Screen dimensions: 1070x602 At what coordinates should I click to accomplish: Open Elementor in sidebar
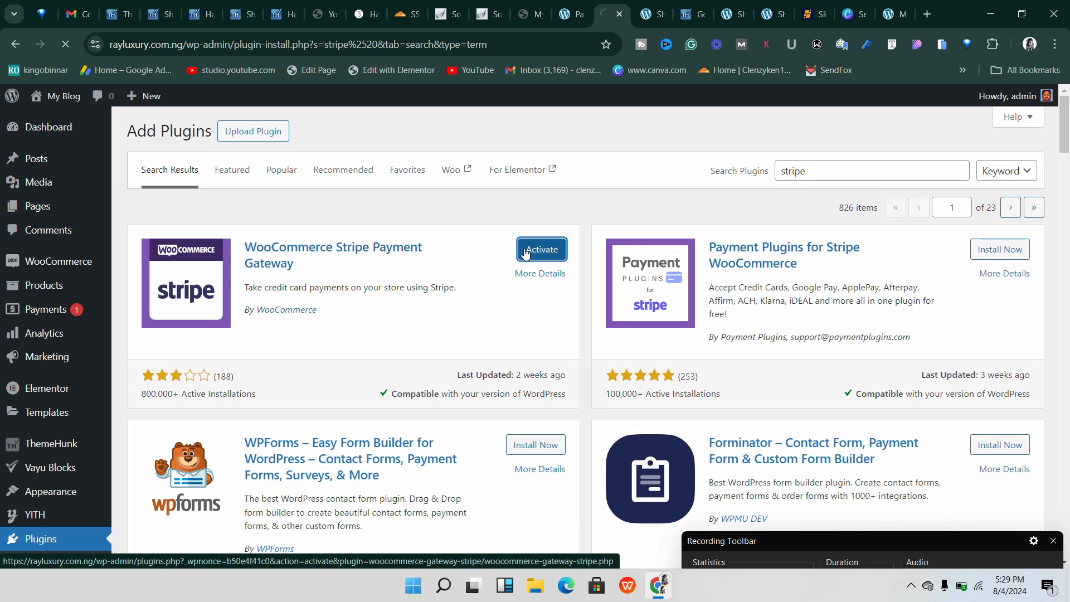pyautogui.click(x=47, y=389)
